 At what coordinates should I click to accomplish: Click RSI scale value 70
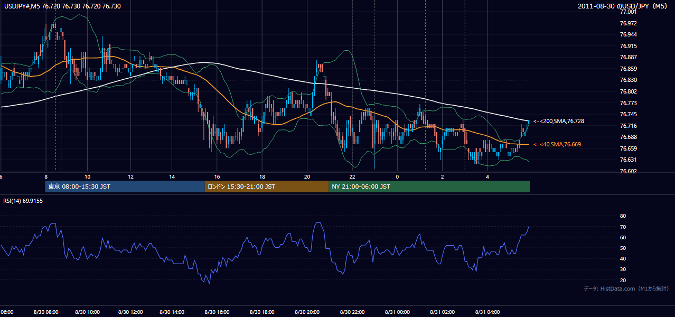click(623, 227)
